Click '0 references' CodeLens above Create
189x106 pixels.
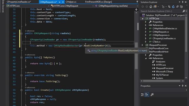click(30, 87)
